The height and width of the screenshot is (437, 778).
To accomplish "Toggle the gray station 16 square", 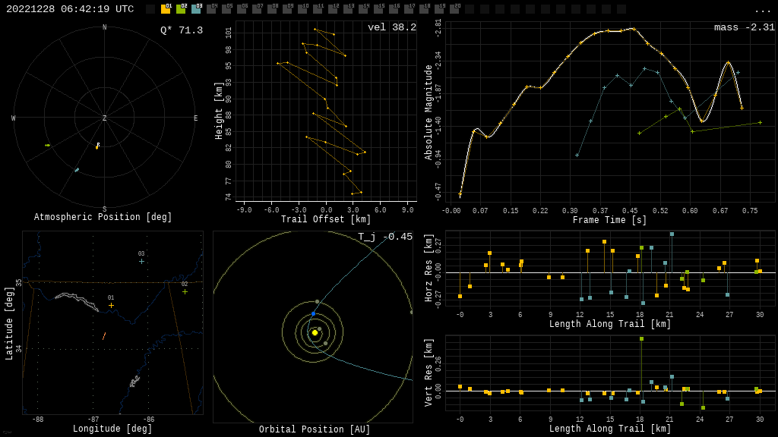I will pyautogui.click(x=394, y=9).
